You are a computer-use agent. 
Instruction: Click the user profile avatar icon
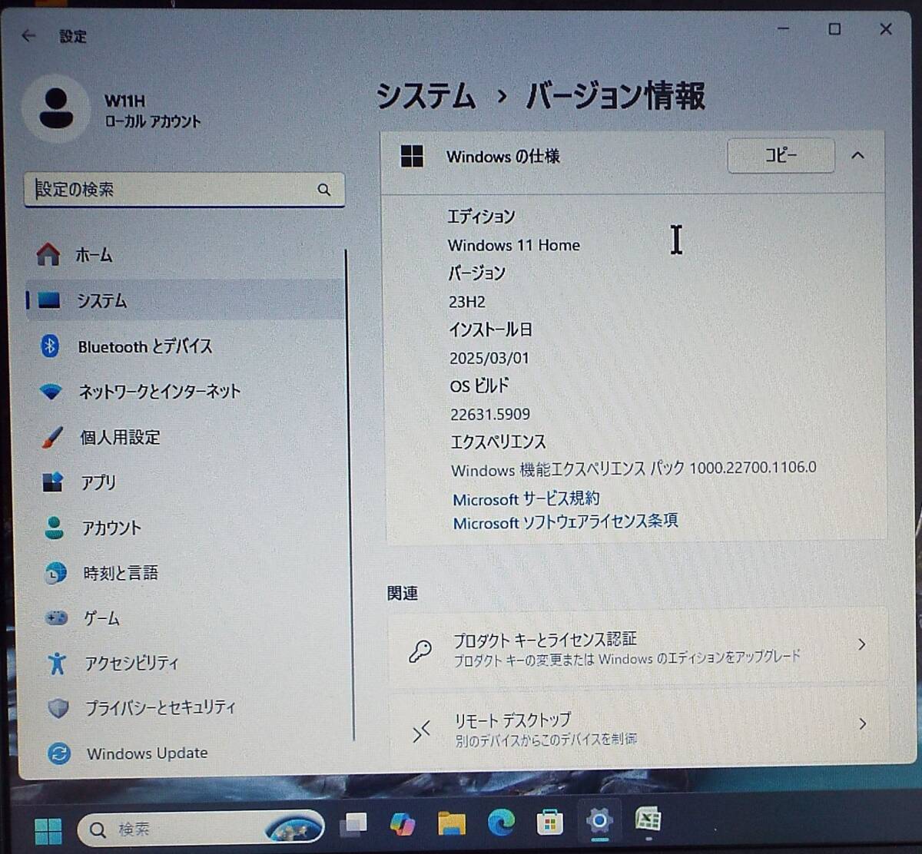(x=55, y=110)
